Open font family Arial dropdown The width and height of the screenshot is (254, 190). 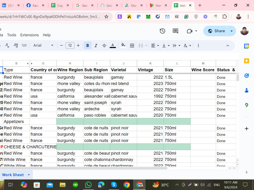[43, 45]
